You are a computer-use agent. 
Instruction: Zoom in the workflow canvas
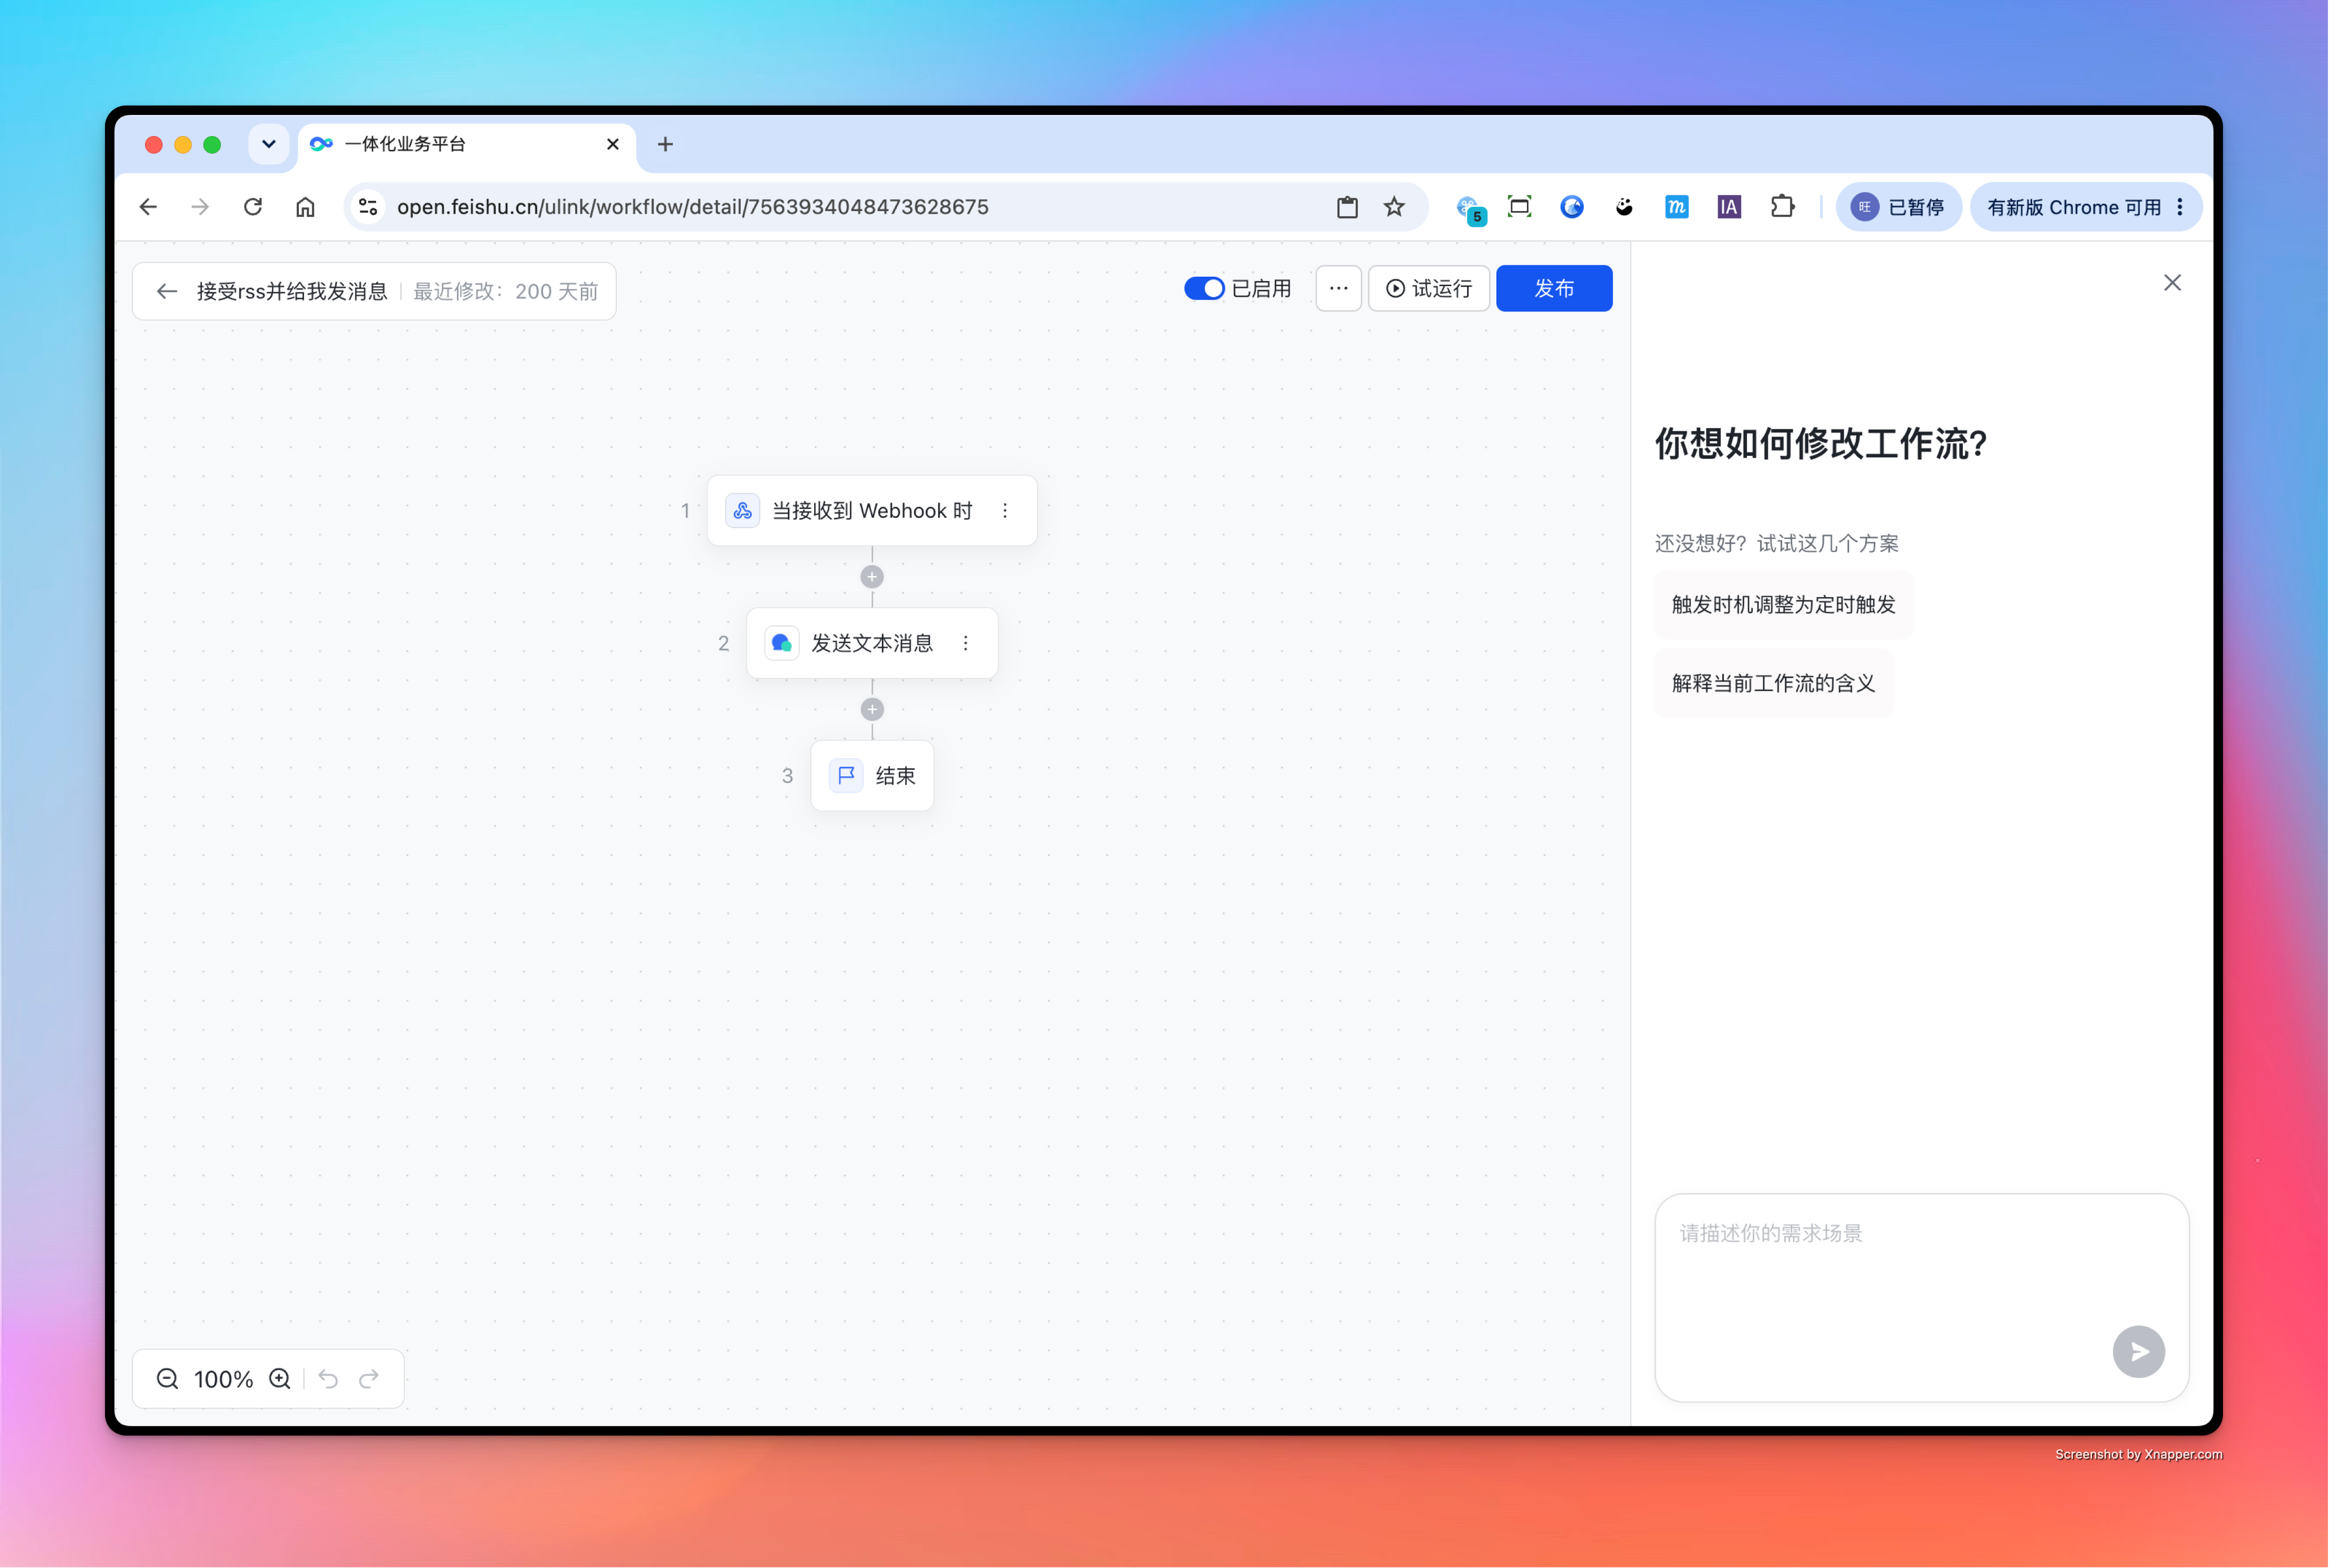280,1379
